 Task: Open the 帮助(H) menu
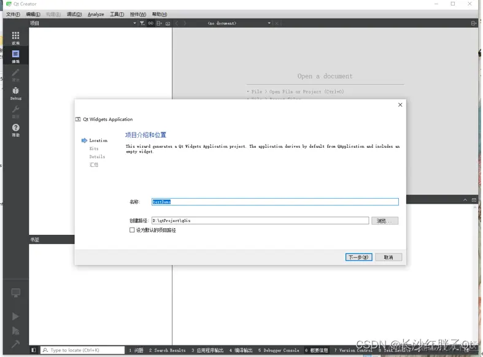coord(160,14)
